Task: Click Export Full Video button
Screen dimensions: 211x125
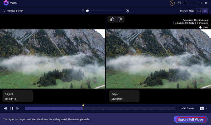Action: click(x=190, y=119)
